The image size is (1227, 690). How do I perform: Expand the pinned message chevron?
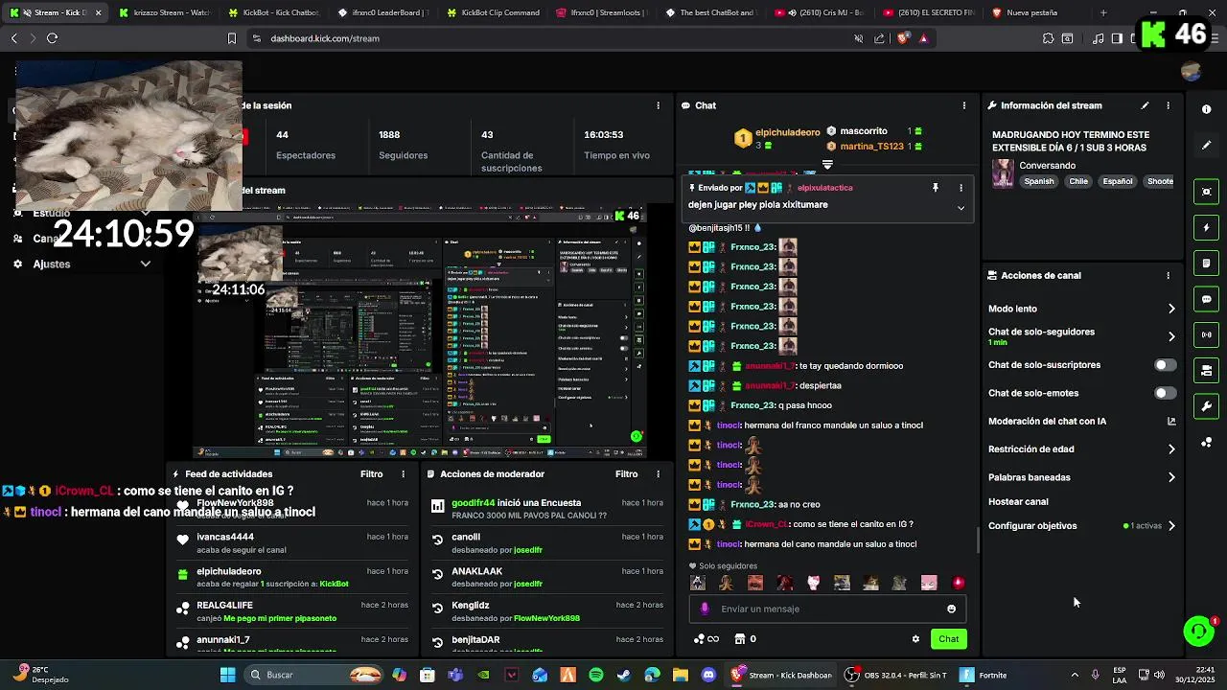click(961, 207)
